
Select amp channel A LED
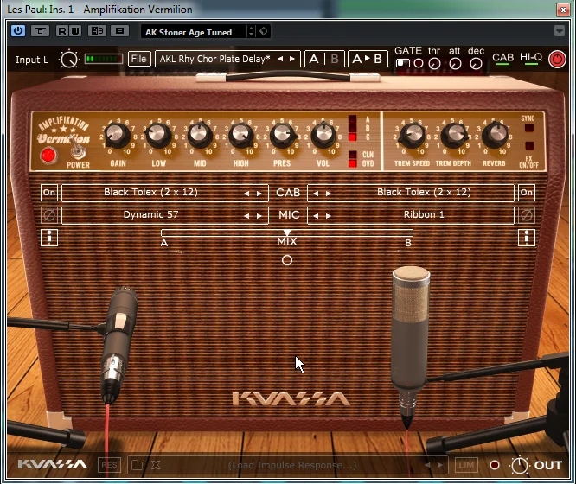click(x=352, y=119)
